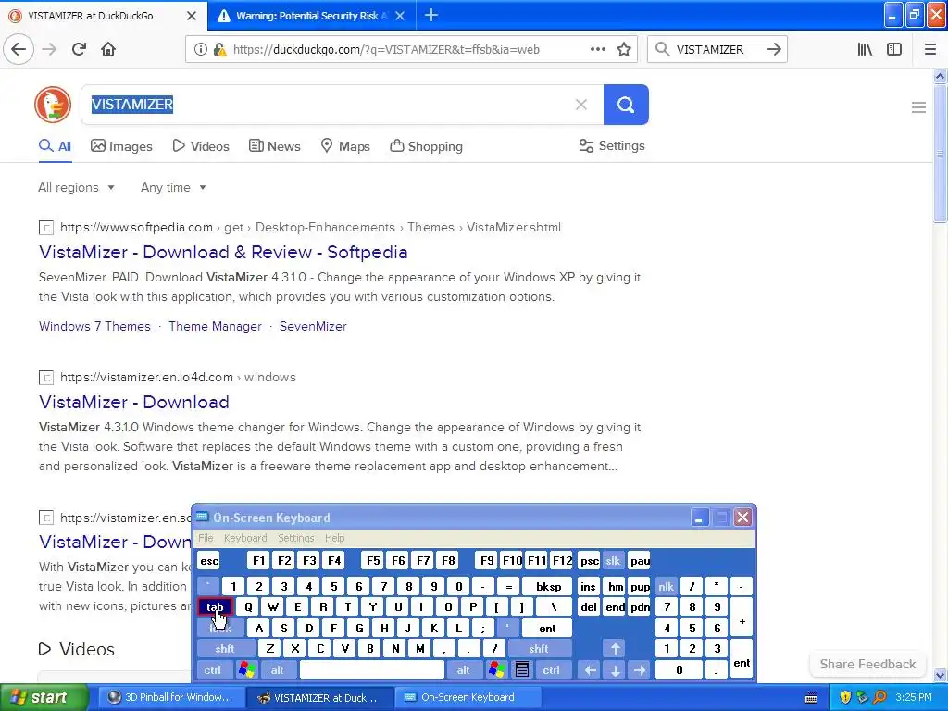Image resolution: width=948 pixels, height=711 pixels.
Task: Open On-Screen Keyboard Settings menu
Action: [295, 538]
